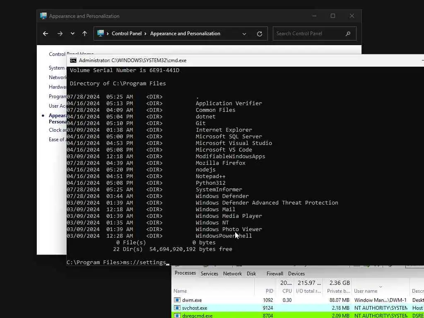Select the dsregcmd.exe process row
The width and height of the screenshot is (424, 318).
tap(298, 315)
